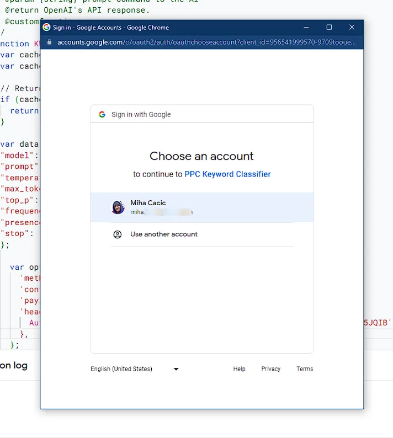
Task: Click the Google logo in the sign-in header
Action: pos(102,114)
